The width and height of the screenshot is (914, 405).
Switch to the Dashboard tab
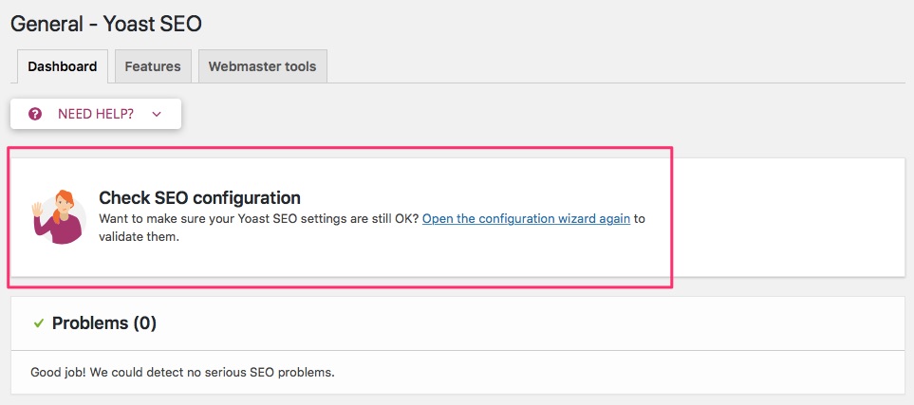tap(63, 66)
